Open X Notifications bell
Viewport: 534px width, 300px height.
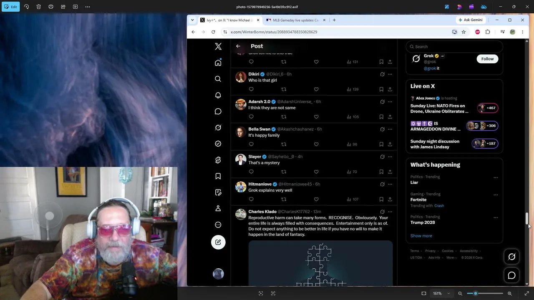pyautogui.click(x=218, y=95)
